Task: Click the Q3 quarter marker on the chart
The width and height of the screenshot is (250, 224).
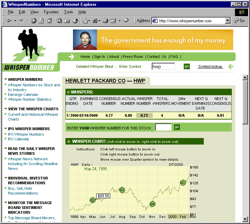Action: click(x=122, y=190)
